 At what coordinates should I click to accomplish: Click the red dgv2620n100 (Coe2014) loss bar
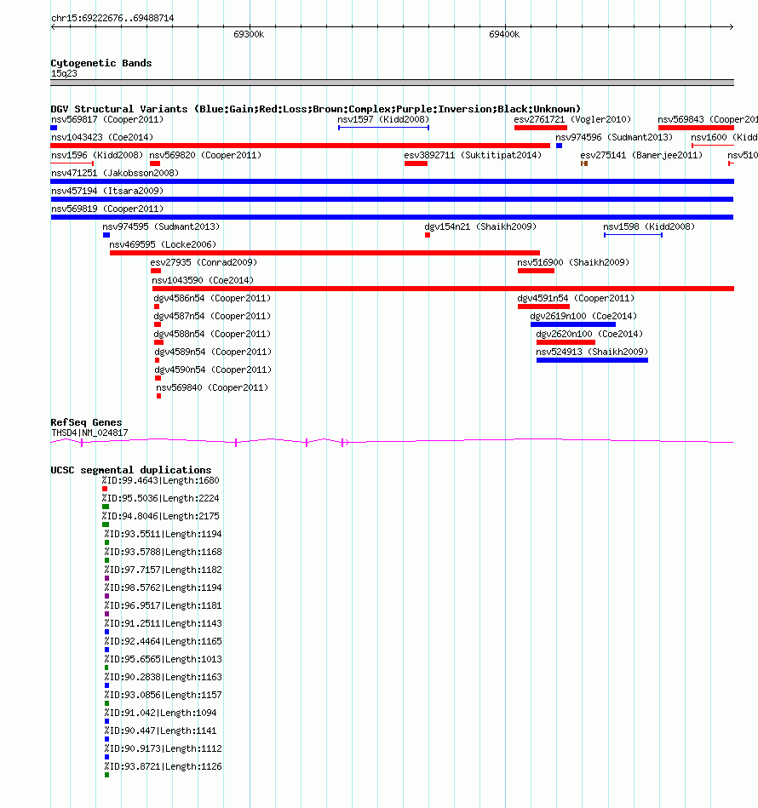point(566,342)
